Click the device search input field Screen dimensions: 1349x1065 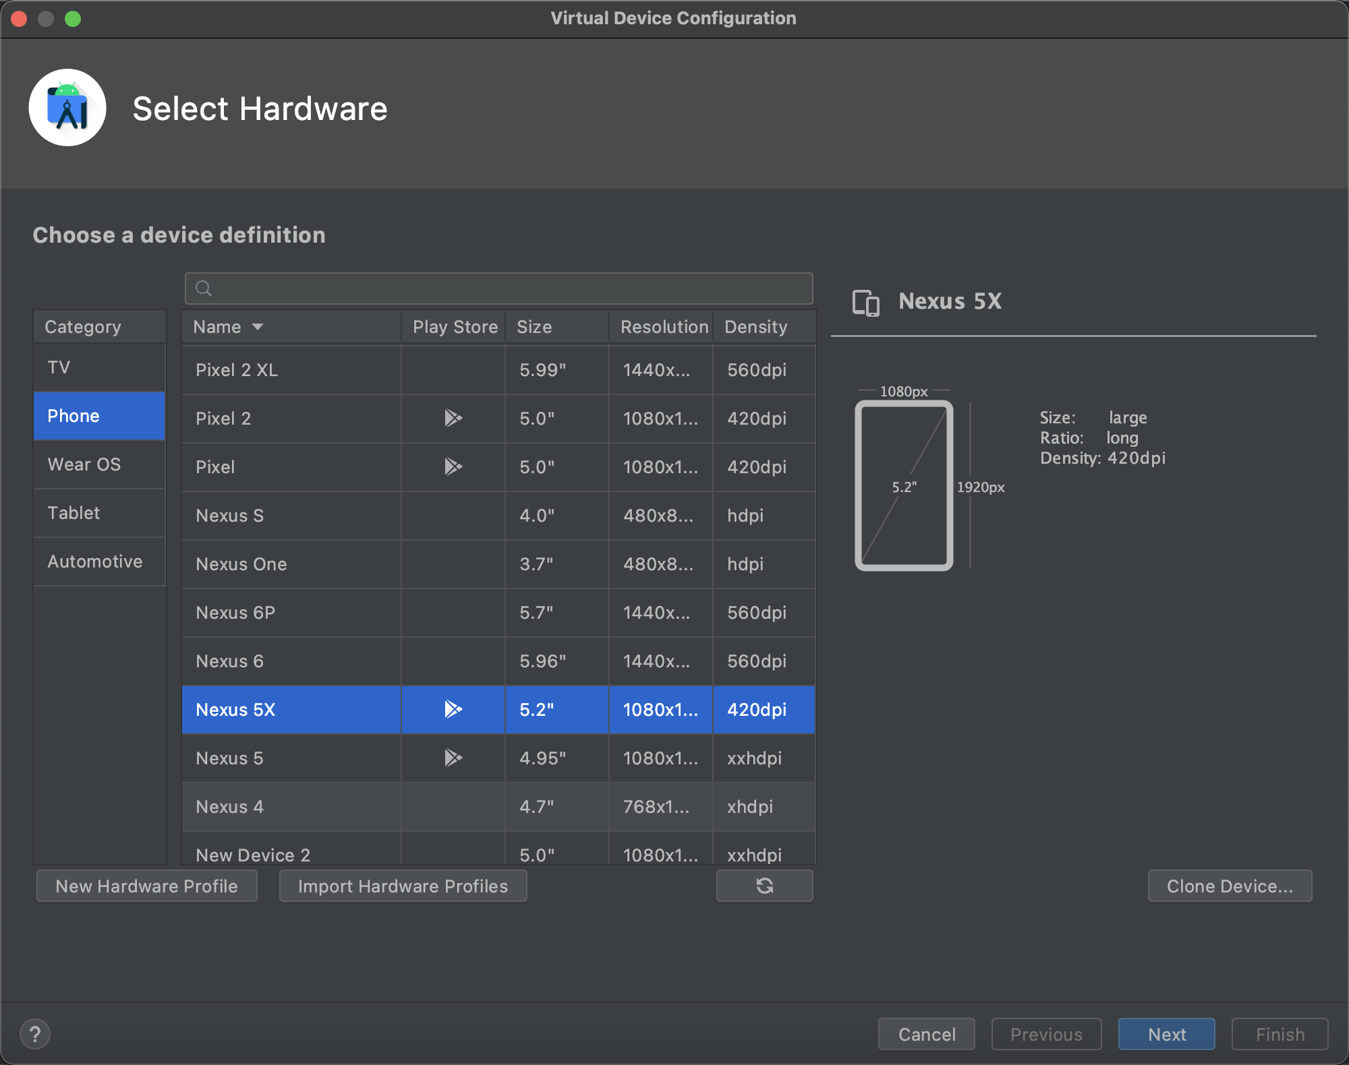click(499, 288)
